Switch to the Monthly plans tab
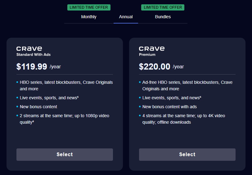 click(89, 17)
